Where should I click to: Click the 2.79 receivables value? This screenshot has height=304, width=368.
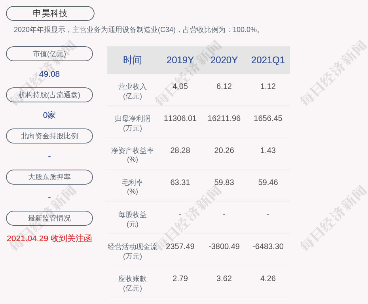tap(180, 278)
